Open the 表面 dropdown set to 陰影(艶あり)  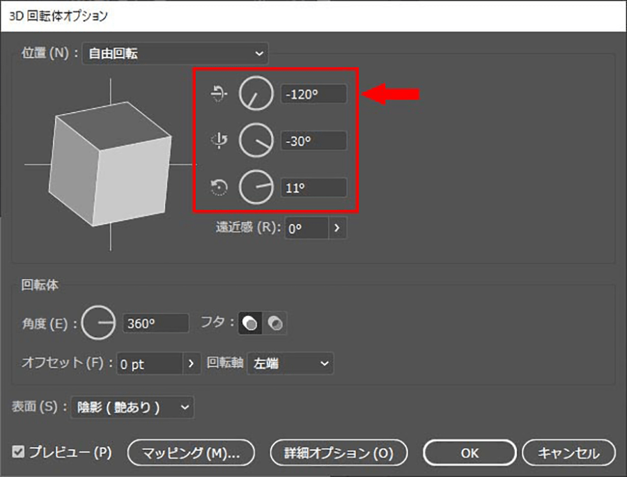[132, 407]
